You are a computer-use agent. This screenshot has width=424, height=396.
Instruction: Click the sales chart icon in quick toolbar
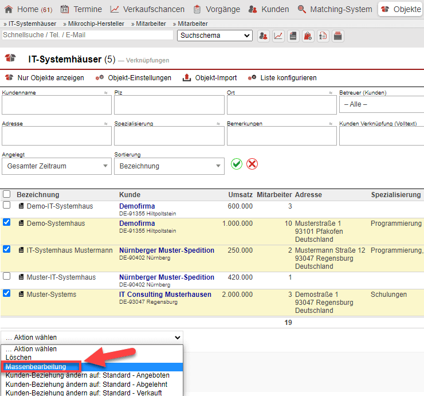click(x=278, y=36)
